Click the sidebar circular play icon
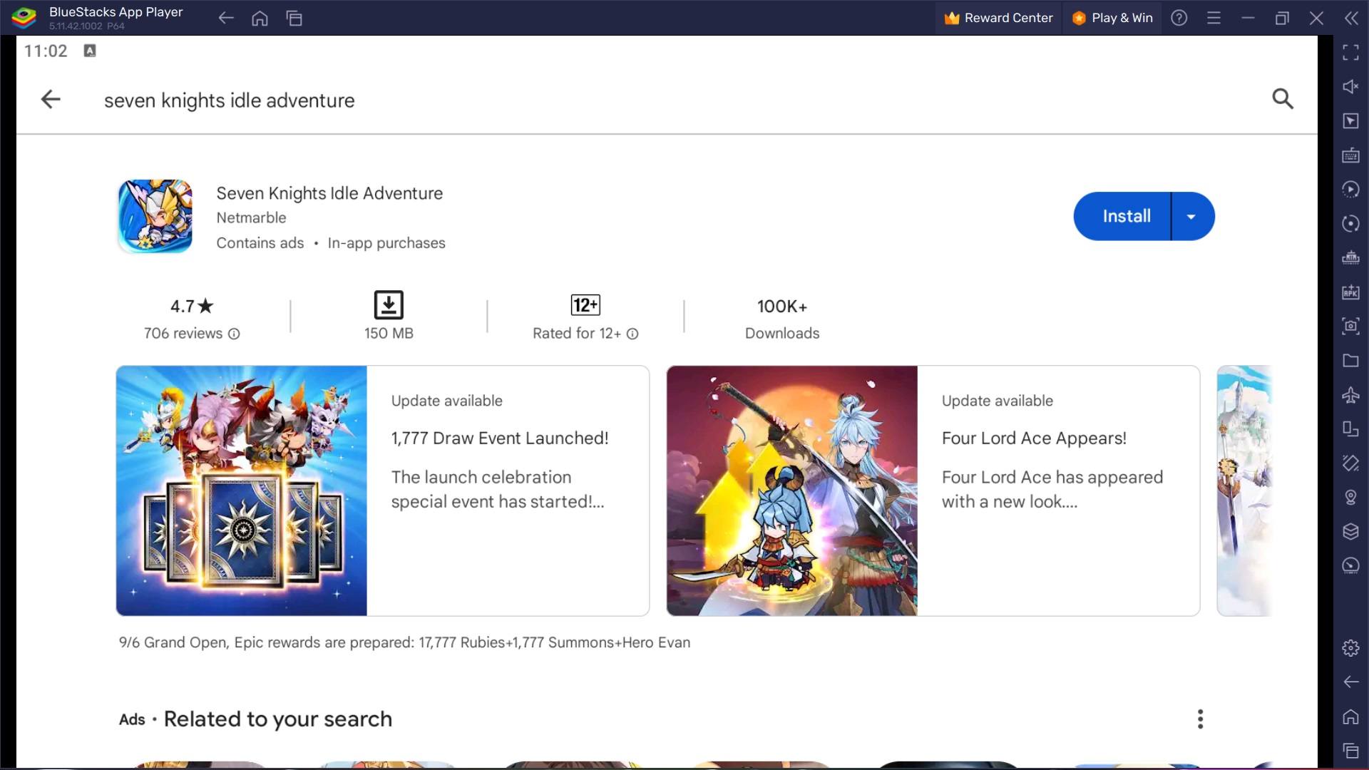 1350,189
